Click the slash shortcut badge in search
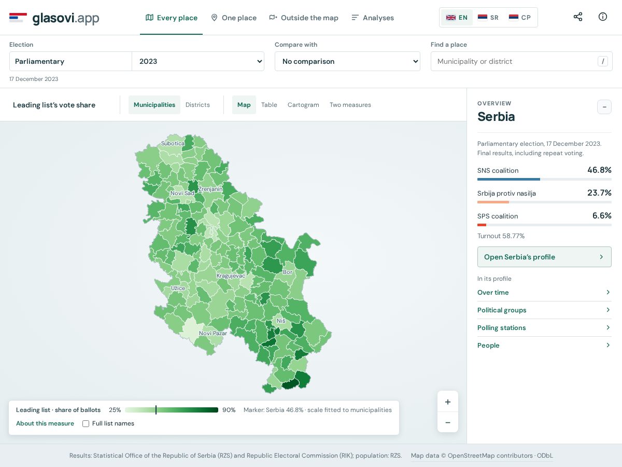 point(602,61)
